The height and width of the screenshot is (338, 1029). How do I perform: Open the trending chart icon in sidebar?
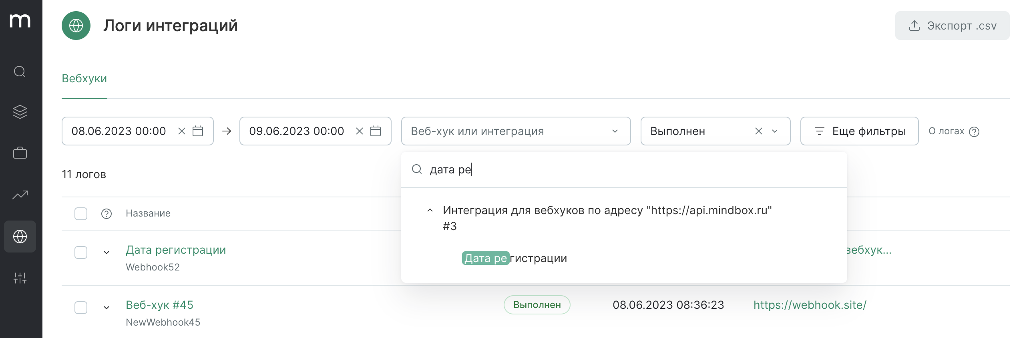point(20,195)
